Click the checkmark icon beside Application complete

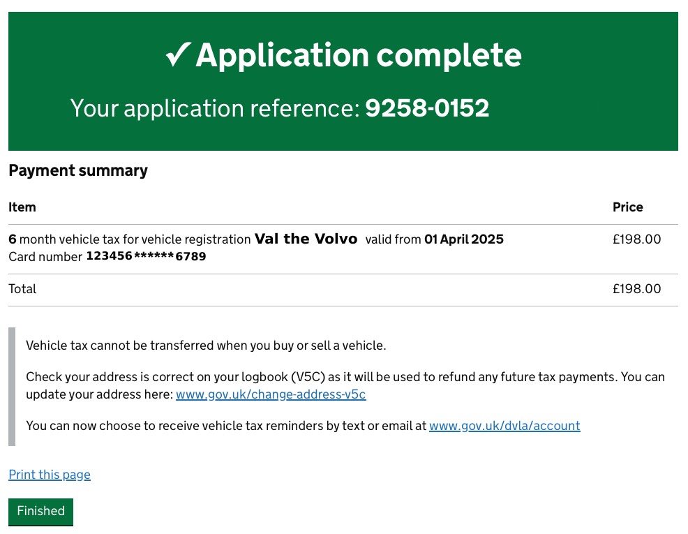tap(179, 56)
